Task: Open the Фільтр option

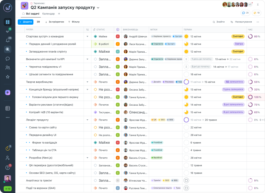Action: coord(74,22)
